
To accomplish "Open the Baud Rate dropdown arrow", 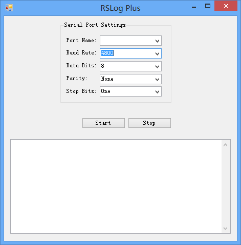I will (x=157, y=53).
